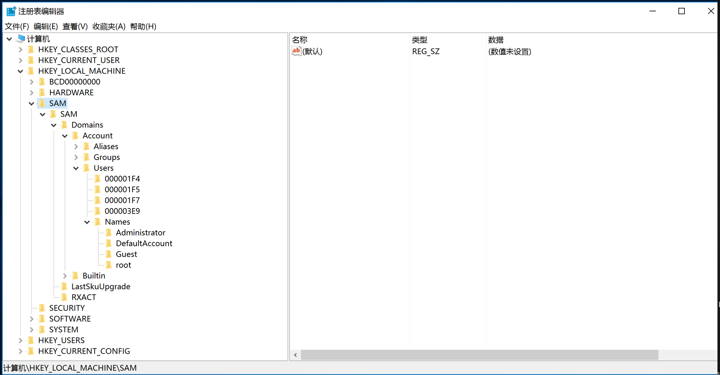The height and width of the screenshot is (375, 720).
Task: Click the SECURITY key folder icon
Action: click(42, 308)
